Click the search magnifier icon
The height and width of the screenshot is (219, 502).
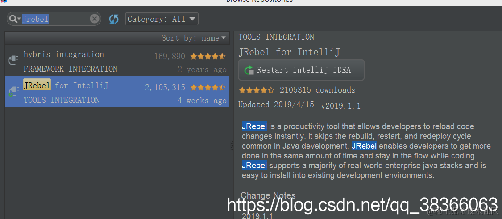(14, 19)
